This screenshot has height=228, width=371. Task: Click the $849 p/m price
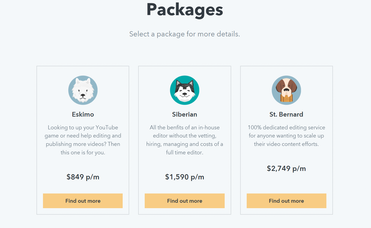point(83,177)
